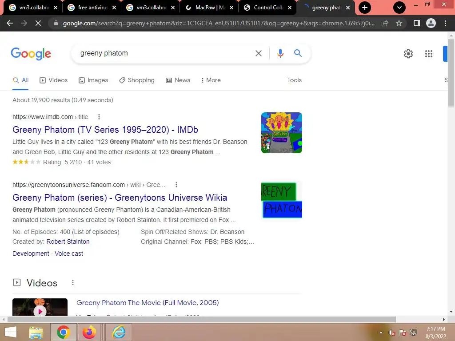Click the taskbar clock and date
The height and width of the screenshot is (341, 455).
435,333
